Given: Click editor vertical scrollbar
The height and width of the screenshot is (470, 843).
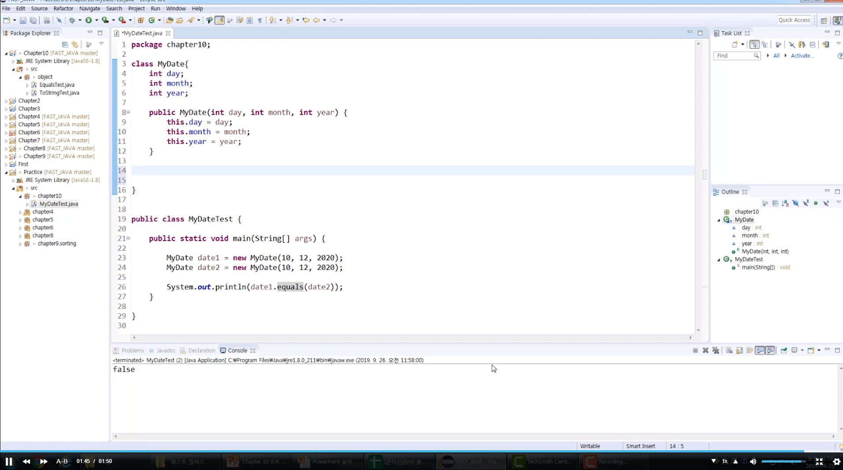Looking at the screenshot, I should coord(699,187).
